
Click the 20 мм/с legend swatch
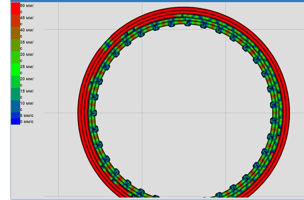[x=16, y=82]
